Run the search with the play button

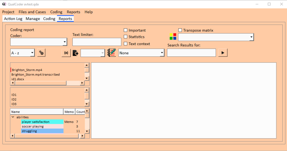[x=223, y=53]
